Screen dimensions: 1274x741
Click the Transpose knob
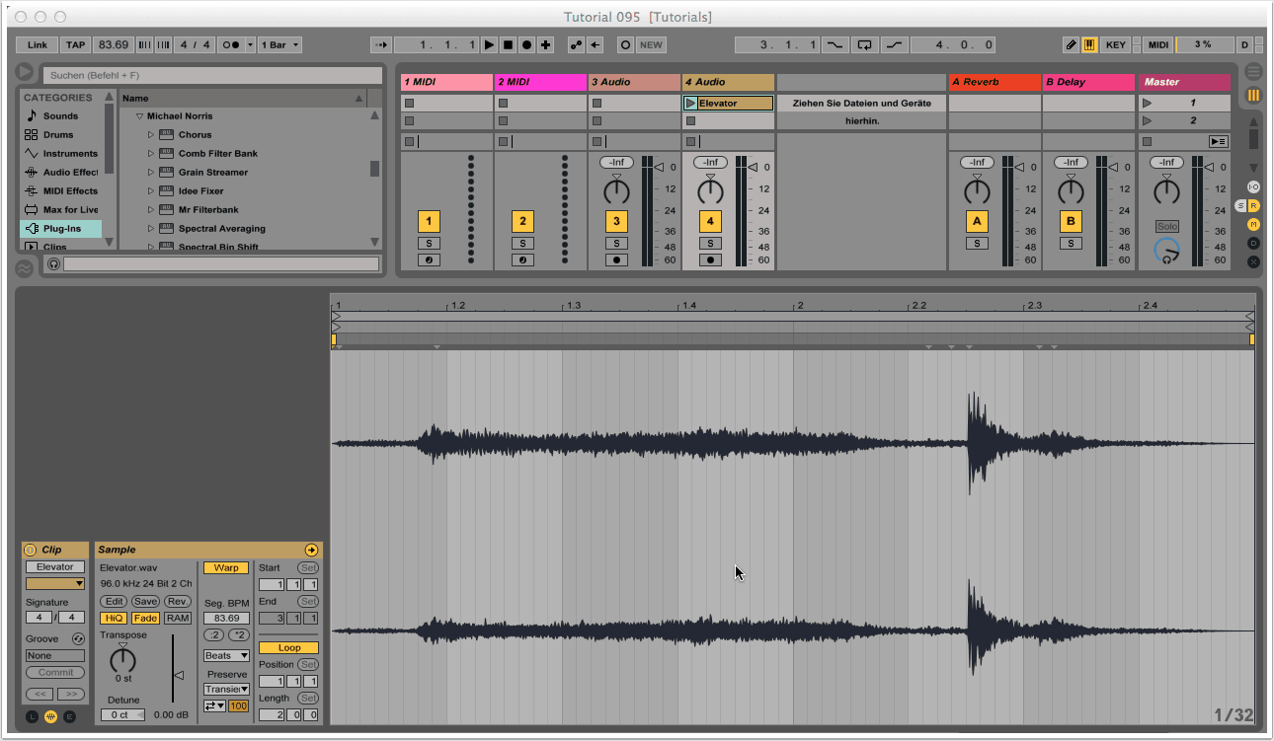point(122,659)
